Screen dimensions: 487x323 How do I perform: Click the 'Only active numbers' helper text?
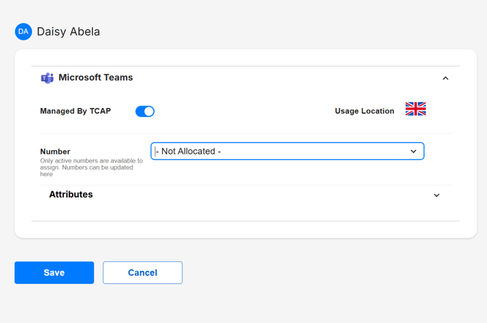click(x=91, y=161)
